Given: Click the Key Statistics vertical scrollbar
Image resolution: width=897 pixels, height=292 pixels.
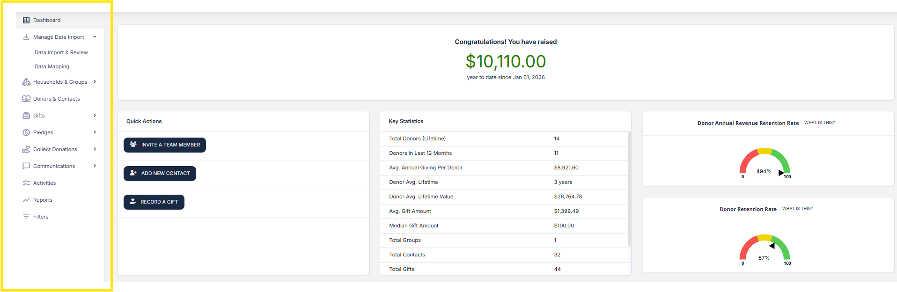Looking at the screenshot, I should (x=629, y=190).
